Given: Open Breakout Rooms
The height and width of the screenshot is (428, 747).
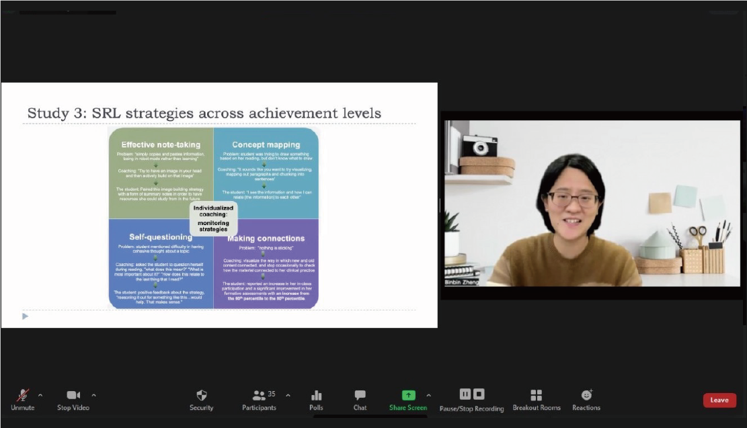Looking at the screenshot, I should point(536,396).
